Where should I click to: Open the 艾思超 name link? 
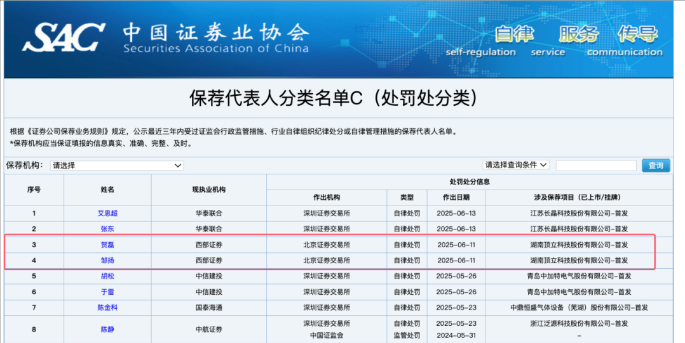click(107, 213)
